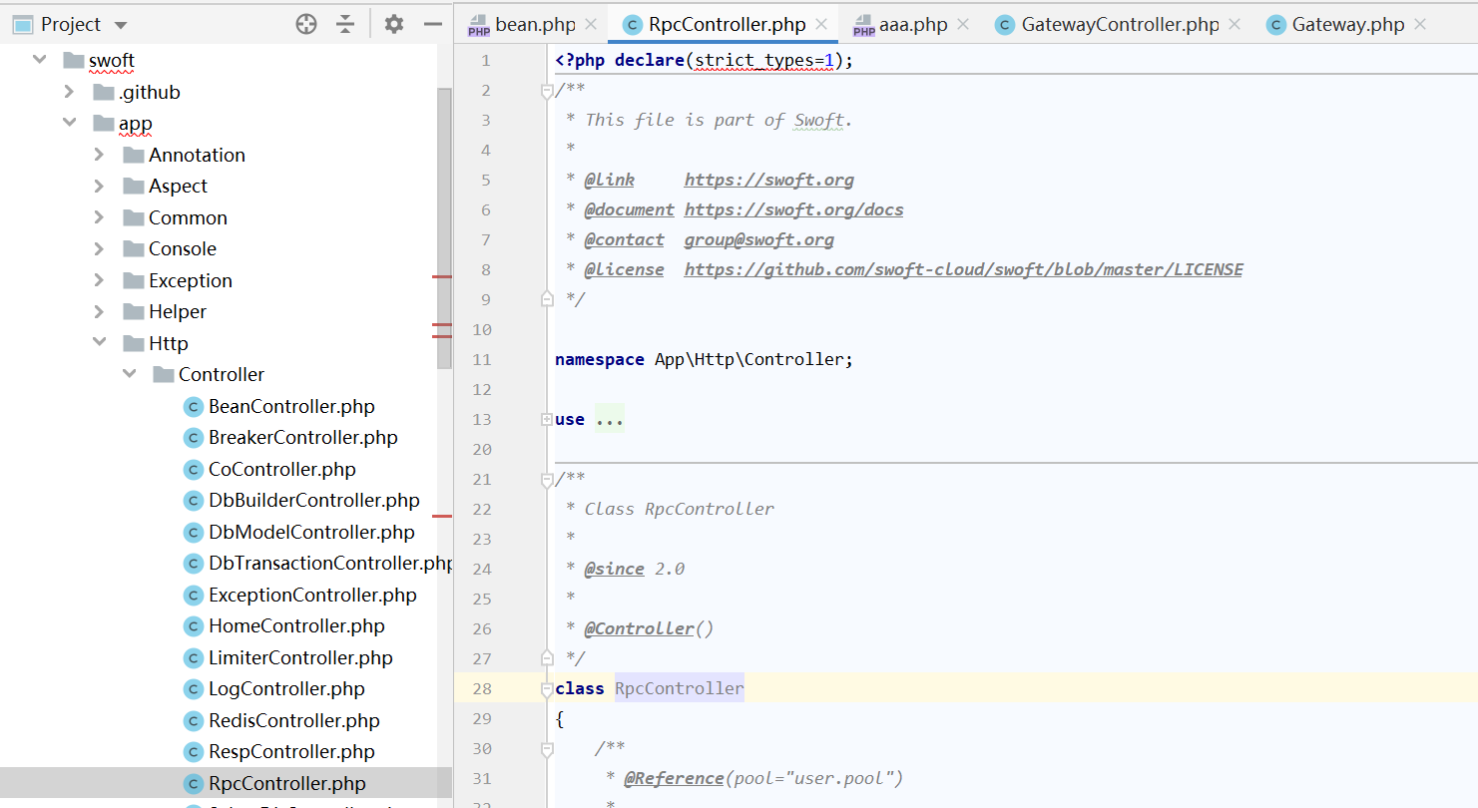Open the Project view dropdown
Viewport: 1478px width, 808px height.
pyautogui.click(x=121, y=25)
